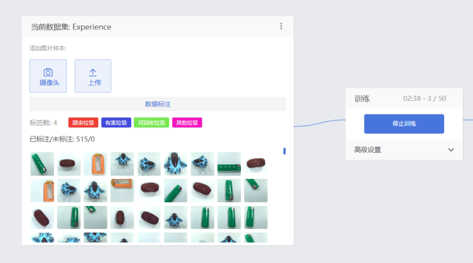Select the blue 有害垃圾 label tag
The height and width of the screenshot is (263, 473).
[116, 123]
